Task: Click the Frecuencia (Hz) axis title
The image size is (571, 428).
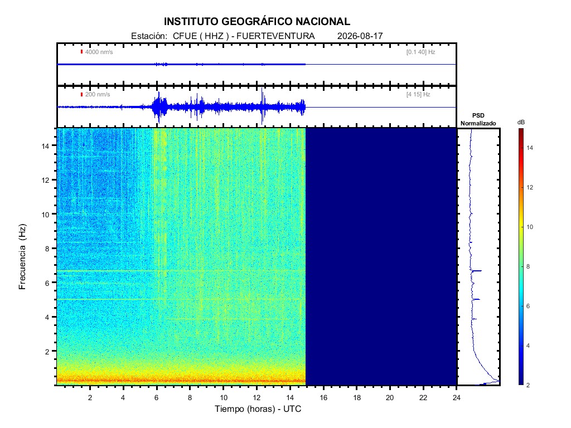Action: click(22, 256)
